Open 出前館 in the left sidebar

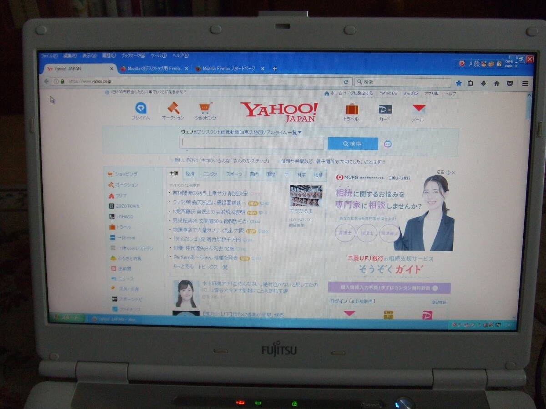tap(121, 269)
